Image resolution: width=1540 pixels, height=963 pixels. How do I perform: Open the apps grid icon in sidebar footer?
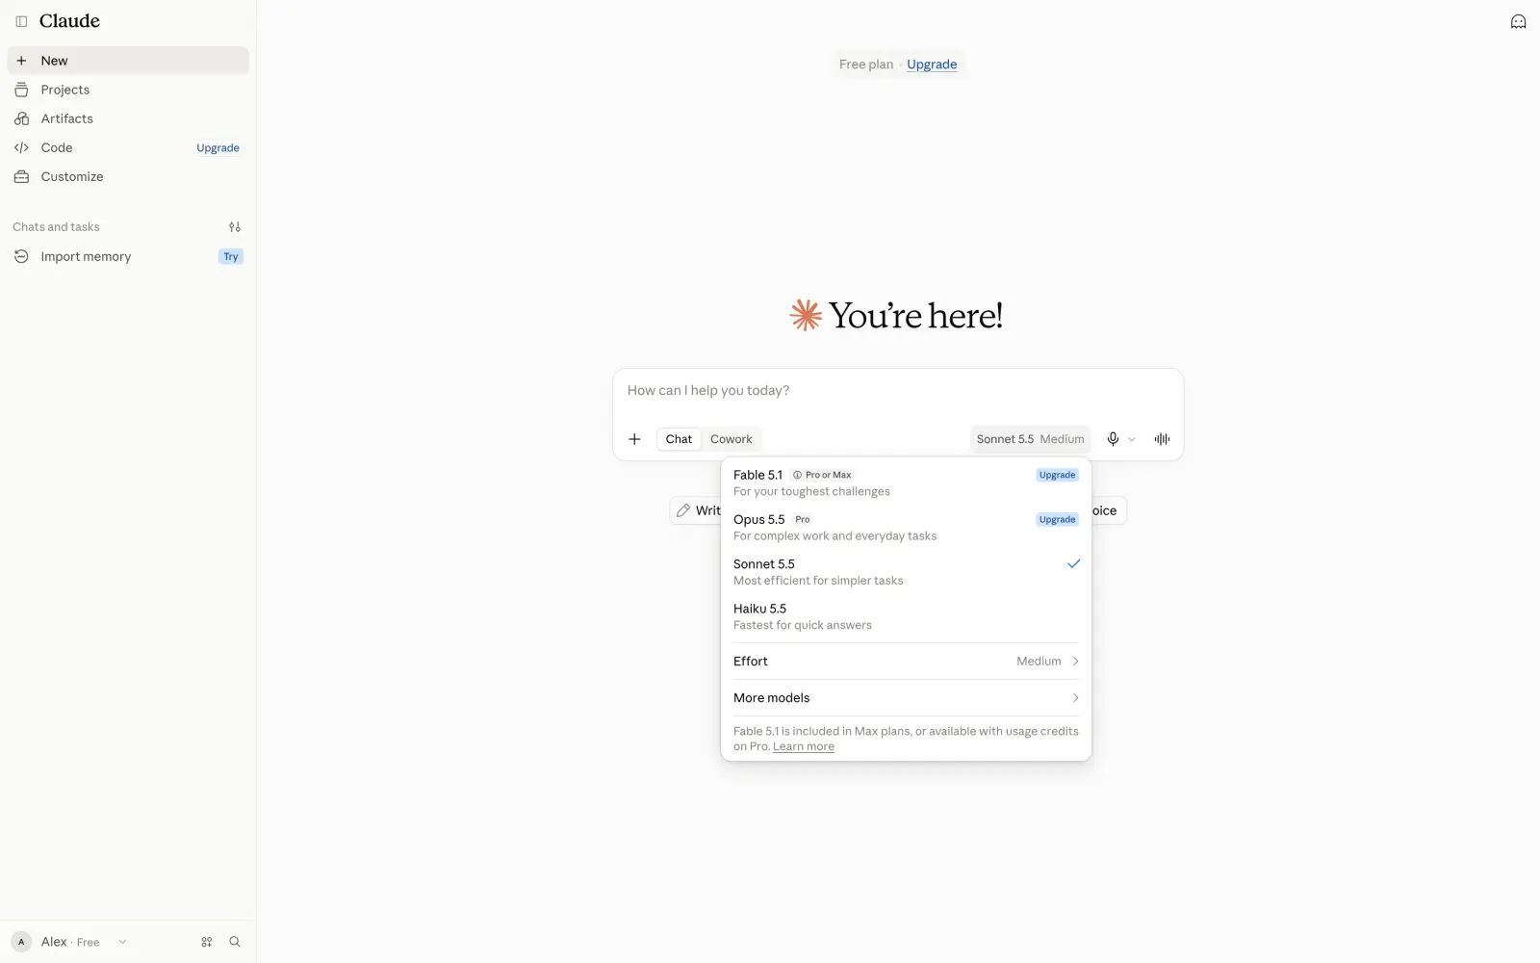(x=206, y=942)
